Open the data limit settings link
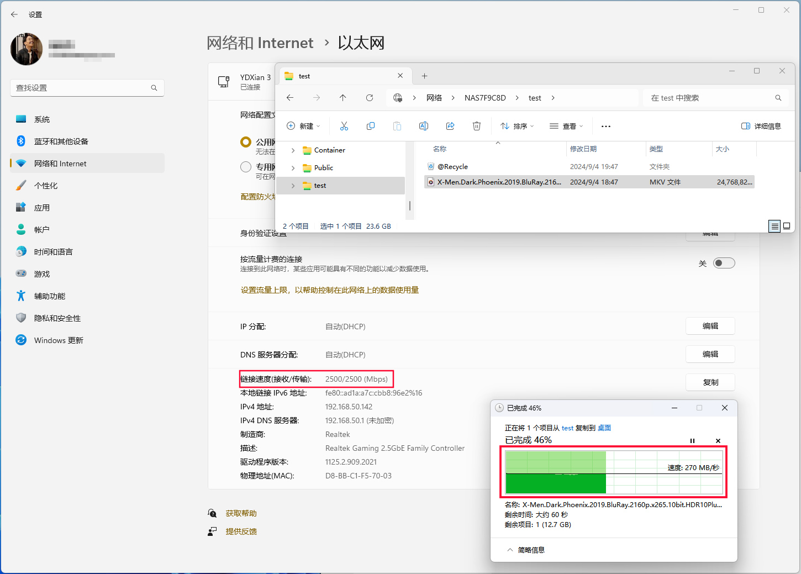The width and height of the screenshot is (801, 574). (329, 290)
